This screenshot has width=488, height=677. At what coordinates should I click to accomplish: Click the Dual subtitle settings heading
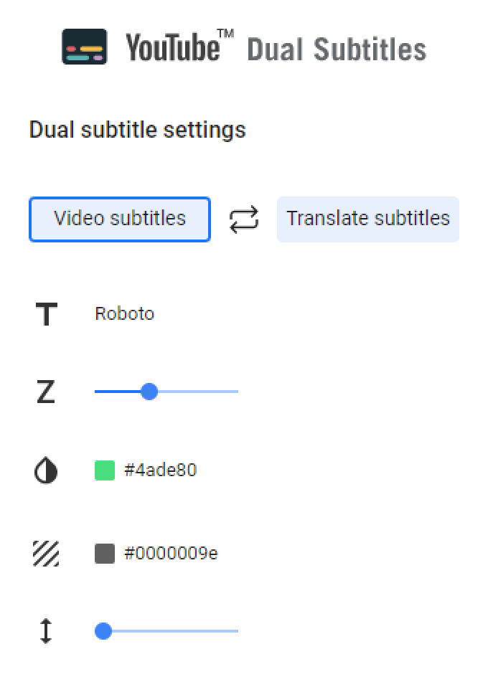point(137,130)
